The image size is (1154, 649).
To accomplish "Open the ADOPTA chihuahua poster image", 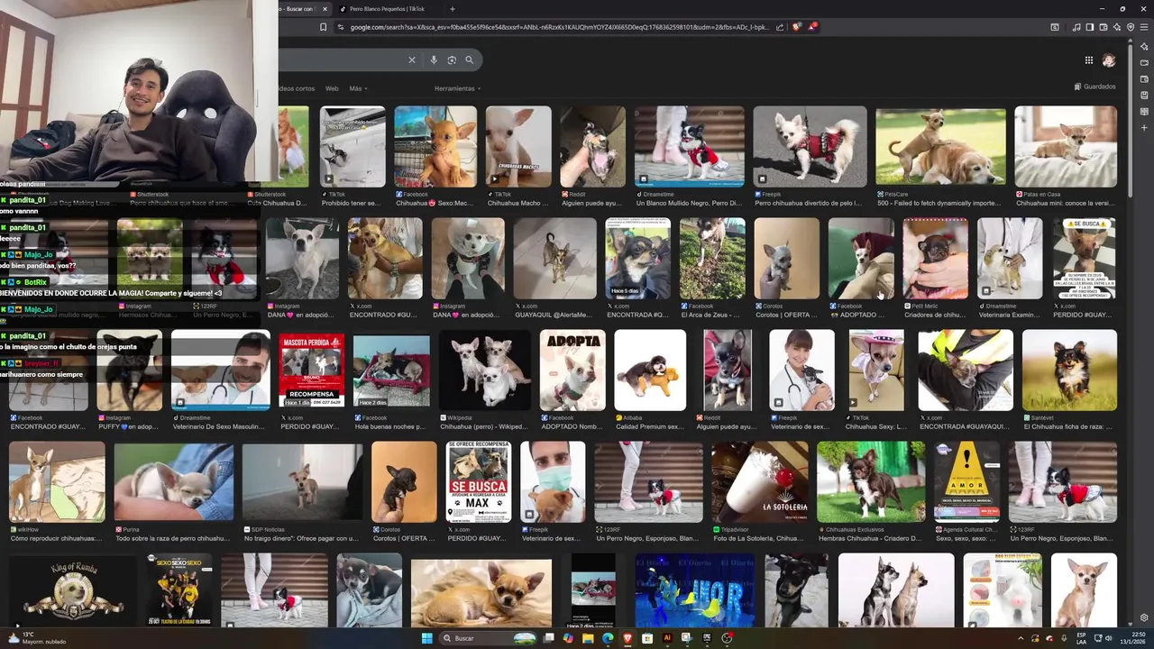I will coord(572,370).
